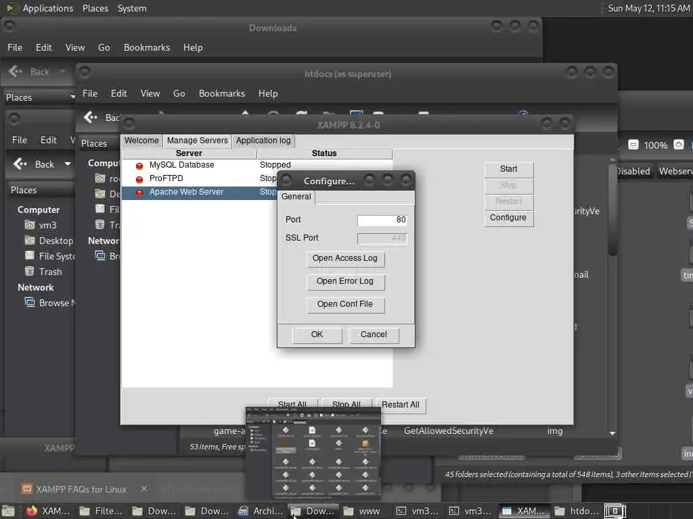
Task: Click Configure button in XAMPP
Action: point(509,218)
